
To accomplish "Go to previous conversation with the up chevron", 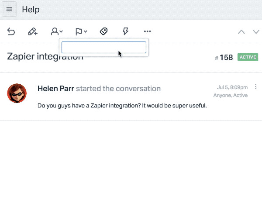I will [241, 31].
